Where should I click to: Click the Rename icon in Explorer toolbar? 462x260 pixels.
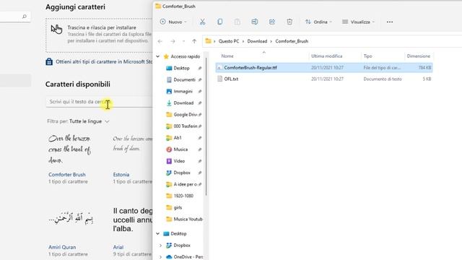255,22
